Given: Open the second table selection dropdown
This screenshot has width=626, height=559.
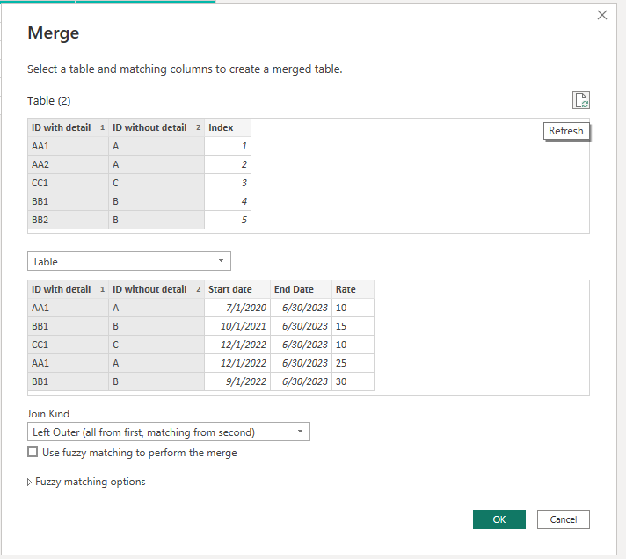Looking at the screenshot, I should pyautogui.click(x=129, y=261).
